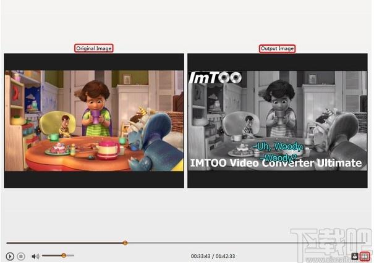Image resolution: width=374 pixels, height=263 pixels.
Task: Click the snapshot camera icon
Action: click(x=355, y=257)
